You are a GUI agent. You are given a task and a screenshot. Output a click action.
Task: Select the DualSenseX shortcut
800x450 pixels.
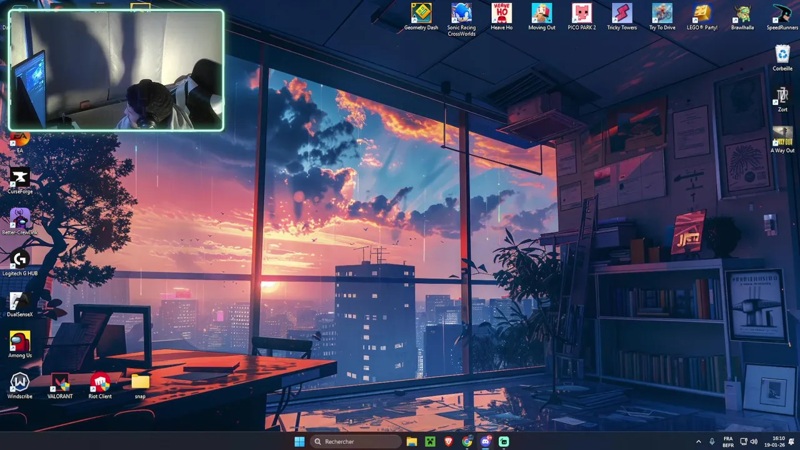pos(19,304)
